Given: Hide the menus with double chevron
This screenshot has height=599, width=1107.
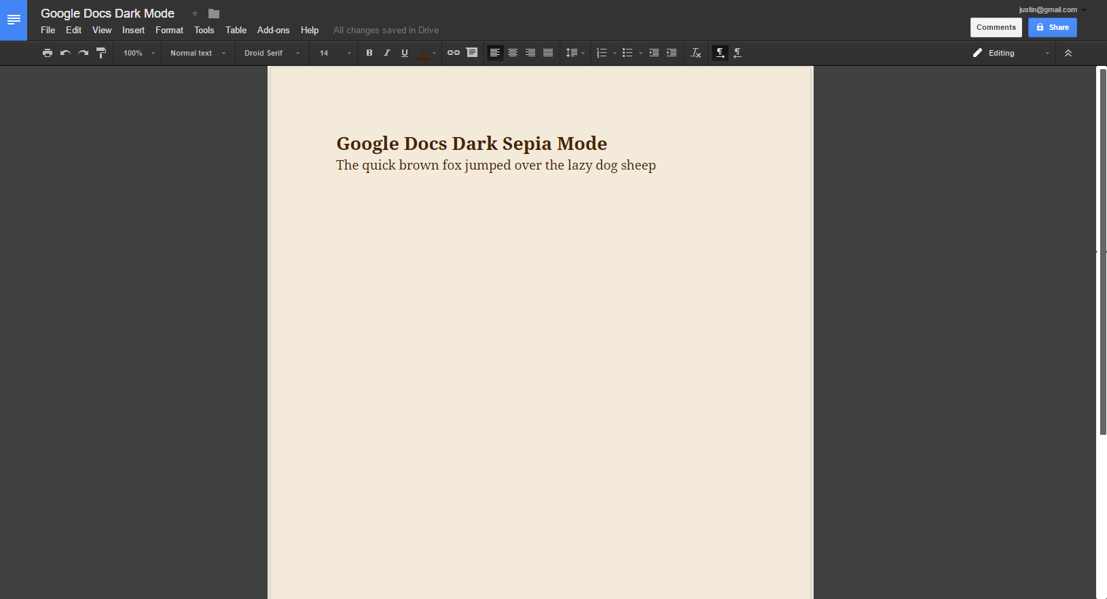Looking at the screenshot, I should 1068,53.
